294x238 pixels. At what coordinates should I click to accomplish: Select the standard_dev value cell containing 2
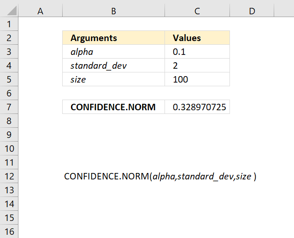click(197, 65)
